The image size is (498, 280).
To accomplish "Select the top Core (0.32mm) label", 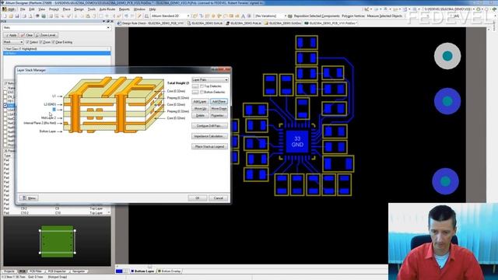I will (x=177, y=91).
